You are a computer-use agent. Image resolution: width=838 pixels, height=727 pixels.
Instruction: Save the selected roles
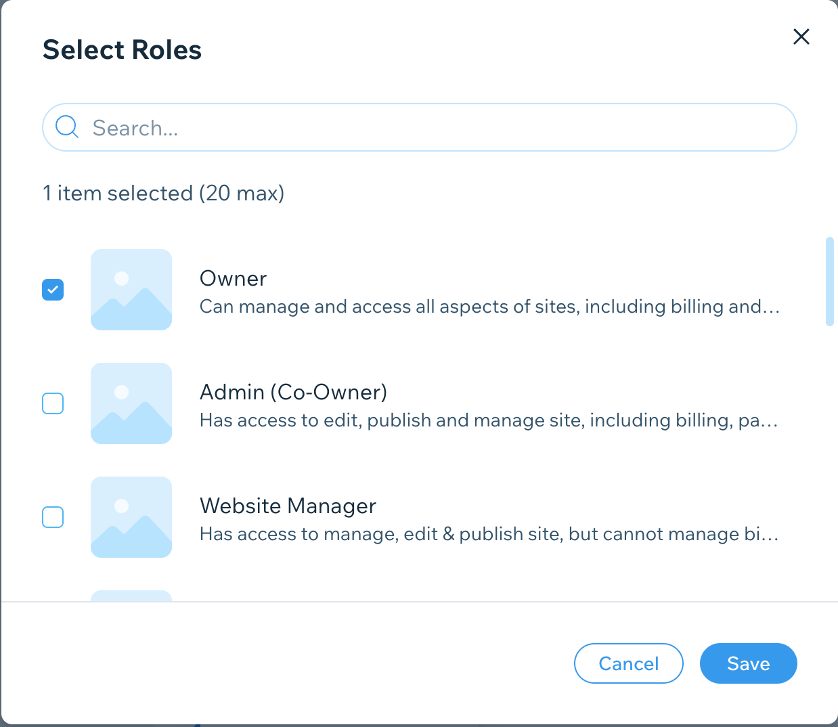point(749,663)
